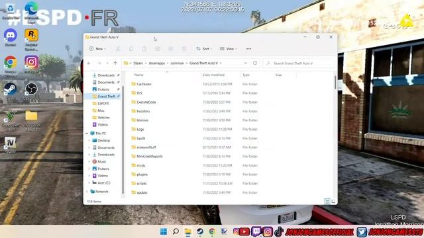Open Steam desktop shortcut
The width and height of the screenshot is (424, 238).
(x=11, y=91)
